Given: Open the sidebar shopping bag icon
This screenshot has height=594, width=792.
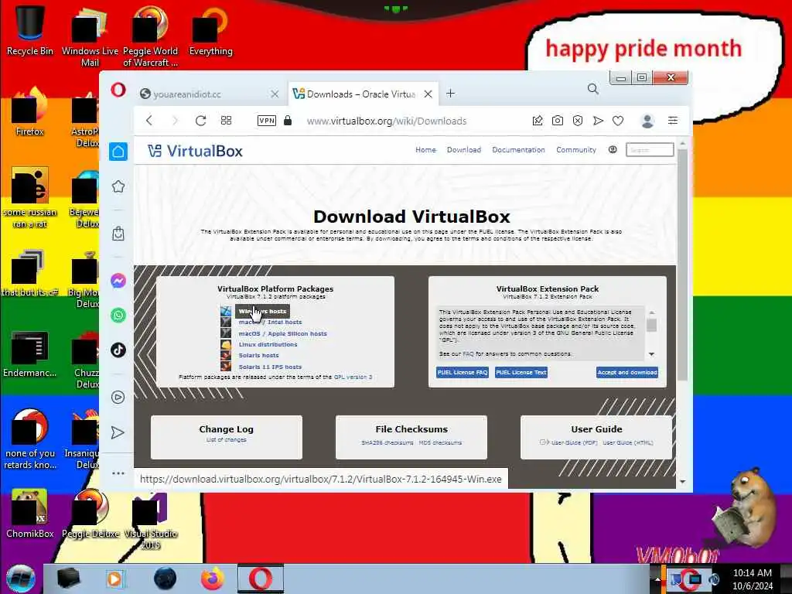Looking at the screenshot, I should pos(118,234).
